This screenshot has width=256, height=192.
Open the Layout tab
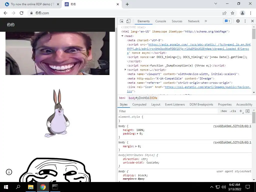[156, 104]
